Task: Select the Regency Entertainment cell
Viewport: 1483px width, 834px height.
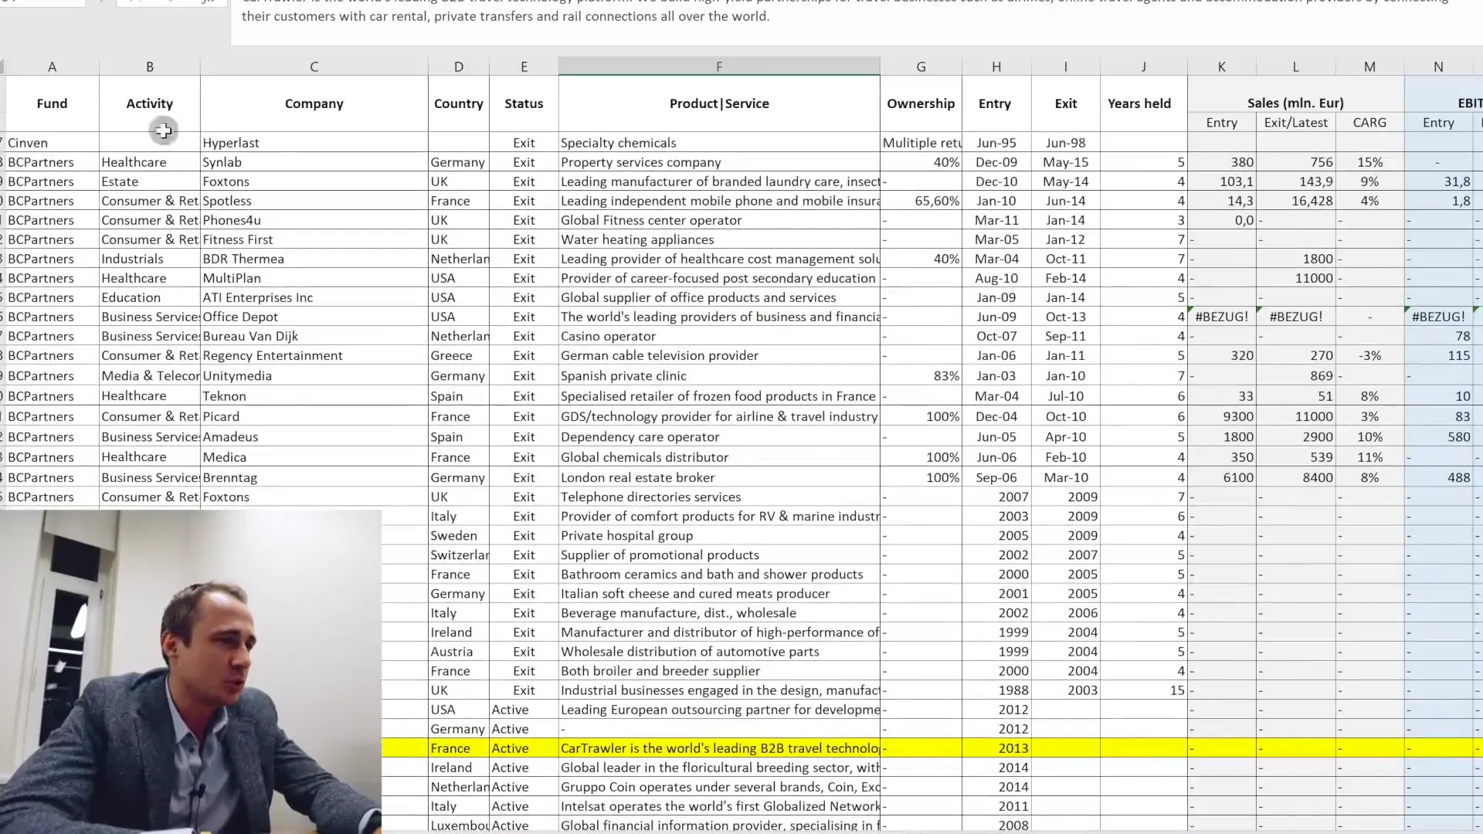Action: pyautogui.click(x=314, y=354)
